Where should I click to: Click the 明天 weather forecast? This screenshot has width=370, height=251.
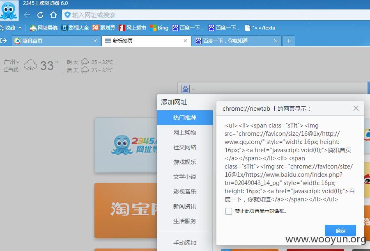coord(90,62)
